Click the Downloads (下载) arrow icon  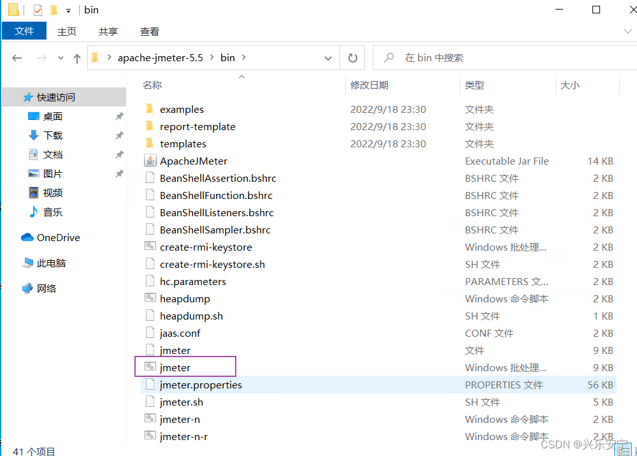click(x=34, y=135)
